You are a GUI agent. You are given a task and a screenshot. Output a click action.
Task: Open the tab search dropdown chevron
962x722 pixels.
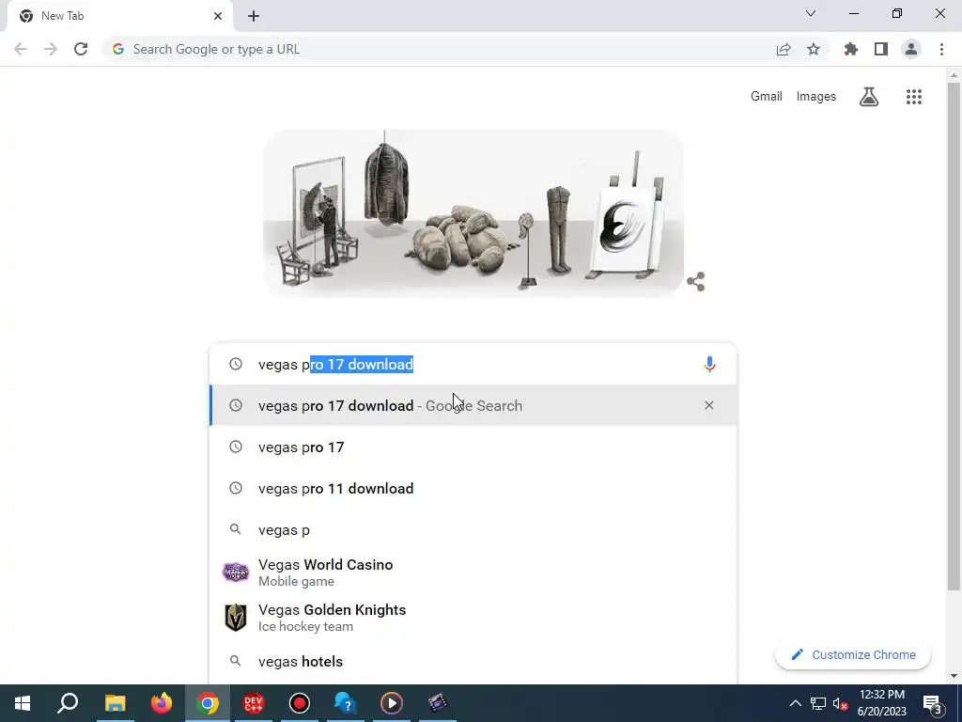811,13
